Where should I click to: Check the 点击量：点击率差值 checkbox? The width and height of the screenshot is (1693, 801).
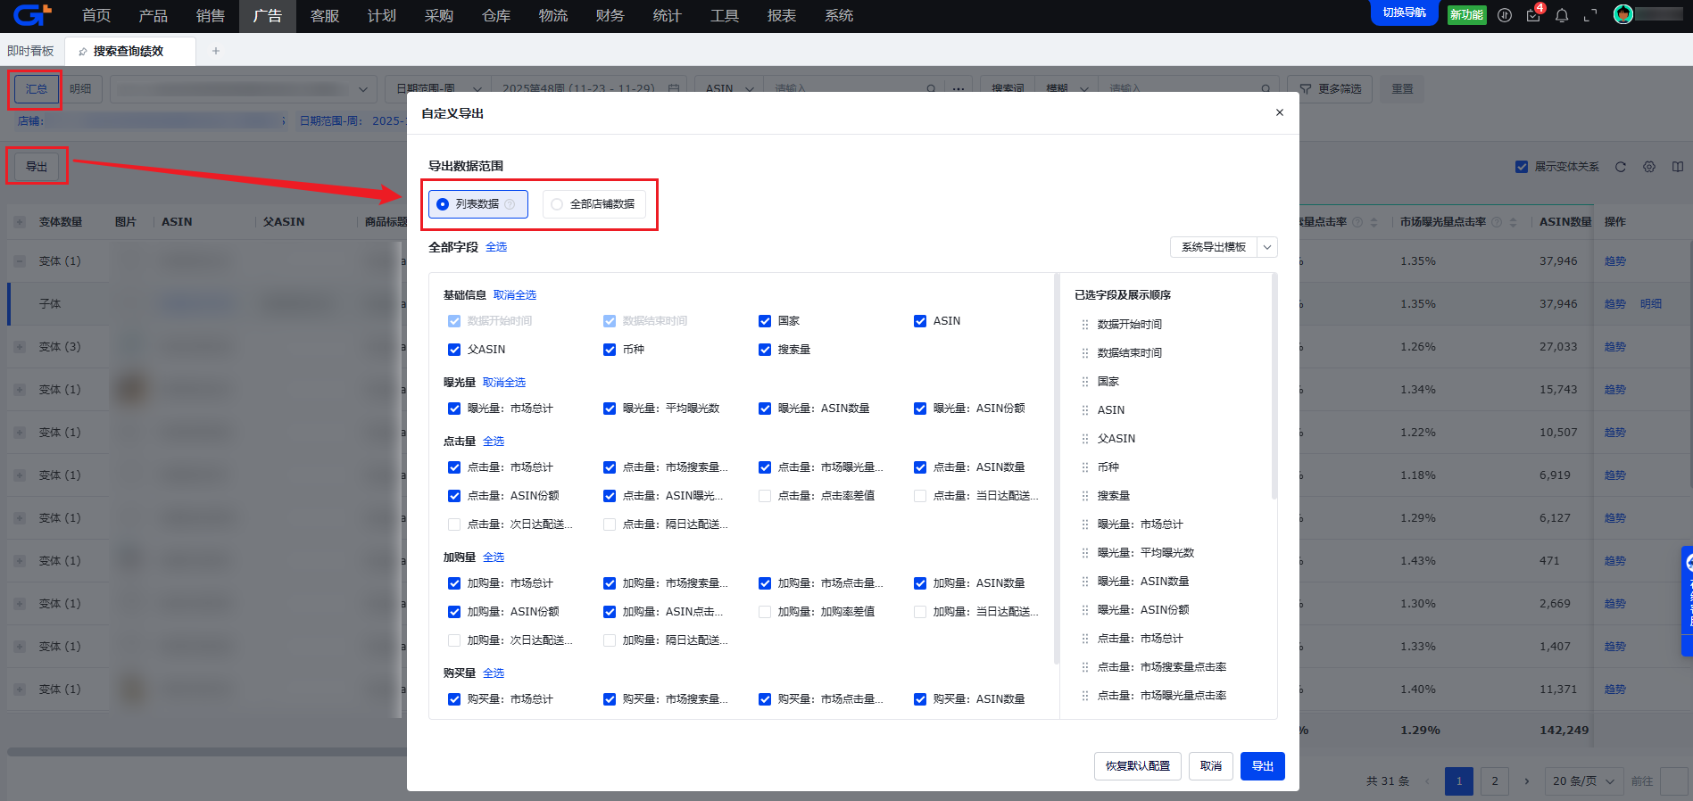[765, 496]
